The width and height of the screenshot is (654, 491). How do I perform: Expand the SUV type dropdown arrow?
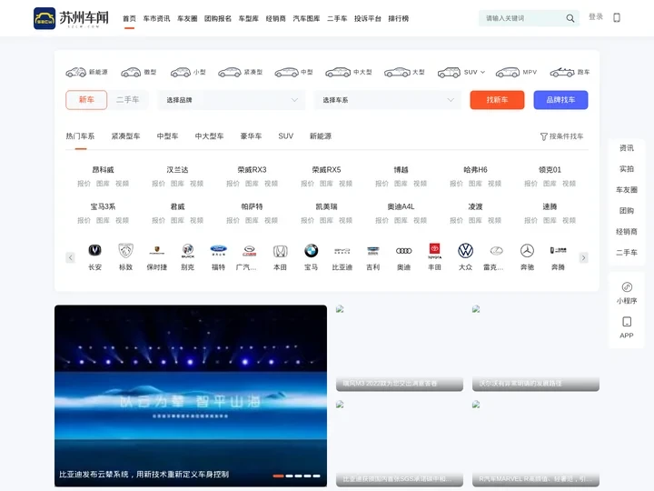click(x=483, y=72)
